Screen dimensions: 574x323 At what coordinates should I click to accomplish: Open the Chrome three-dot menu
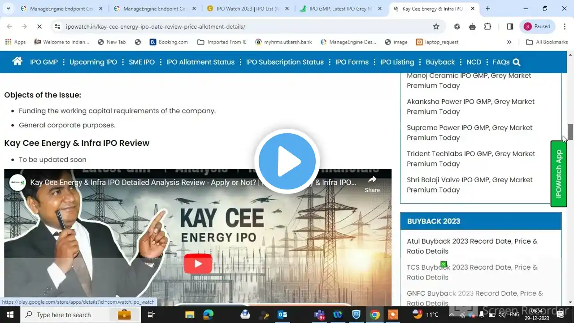coord(564,26)
